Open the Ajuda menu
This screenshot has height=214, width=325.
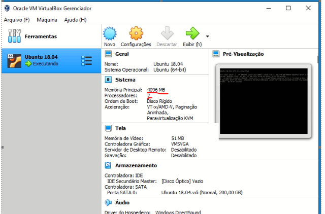pyautogui.click(x=75, y=20)
